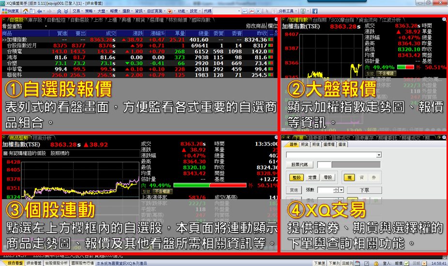Select 現 cash trade option
Viewport: 448px width, 266px height.
(x=349, y=177)
